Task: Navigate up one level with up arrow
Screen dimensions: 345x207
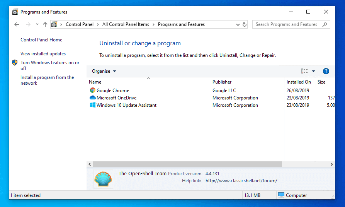Action: (45, 24)
